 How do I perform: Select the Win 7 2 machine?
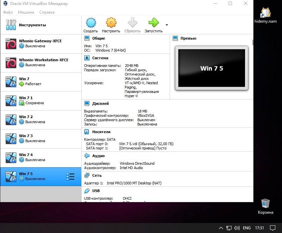pyautogui.click(x=41, y=119)
